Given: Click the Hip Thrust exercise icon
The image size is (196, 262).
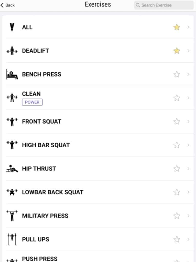Looking at the screenshot, I should click(x=12, y=169).
